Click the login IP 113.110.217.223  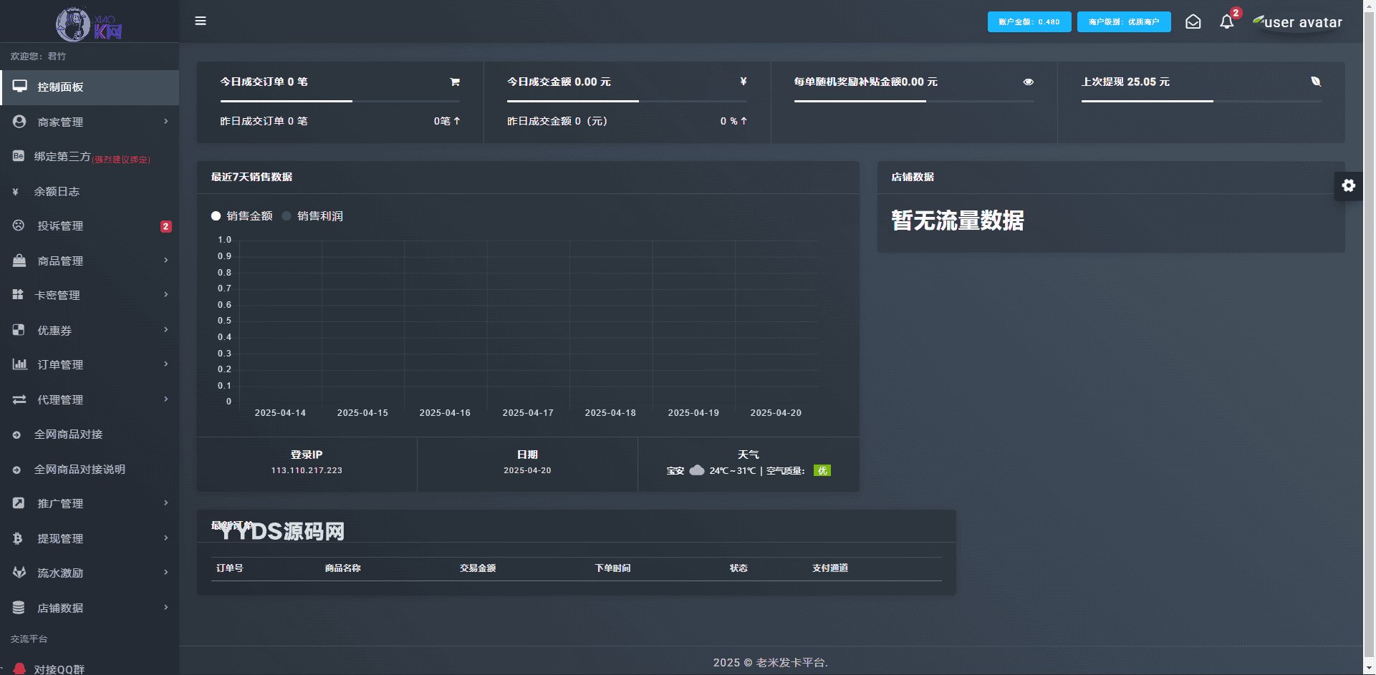(x=307, y=470)
